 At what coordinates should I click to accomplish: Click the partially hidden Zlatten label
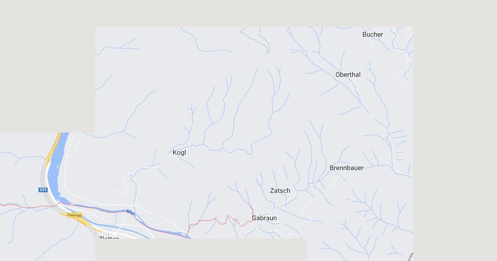(x=109, y=238)
